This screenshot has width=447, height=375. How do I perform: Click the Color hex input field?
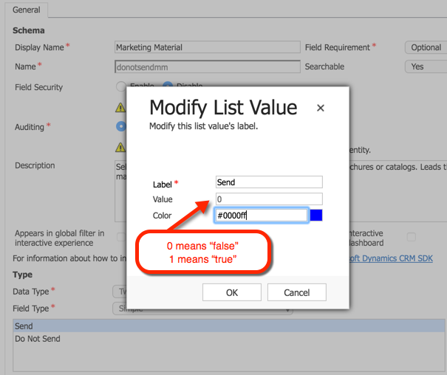(x=261, y=216)
